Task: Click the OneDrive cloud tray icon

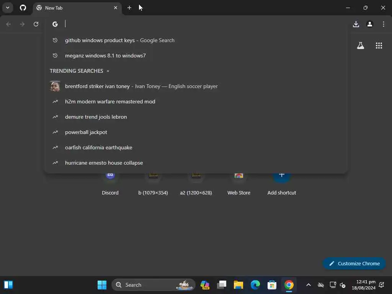Action: point(321,285)
